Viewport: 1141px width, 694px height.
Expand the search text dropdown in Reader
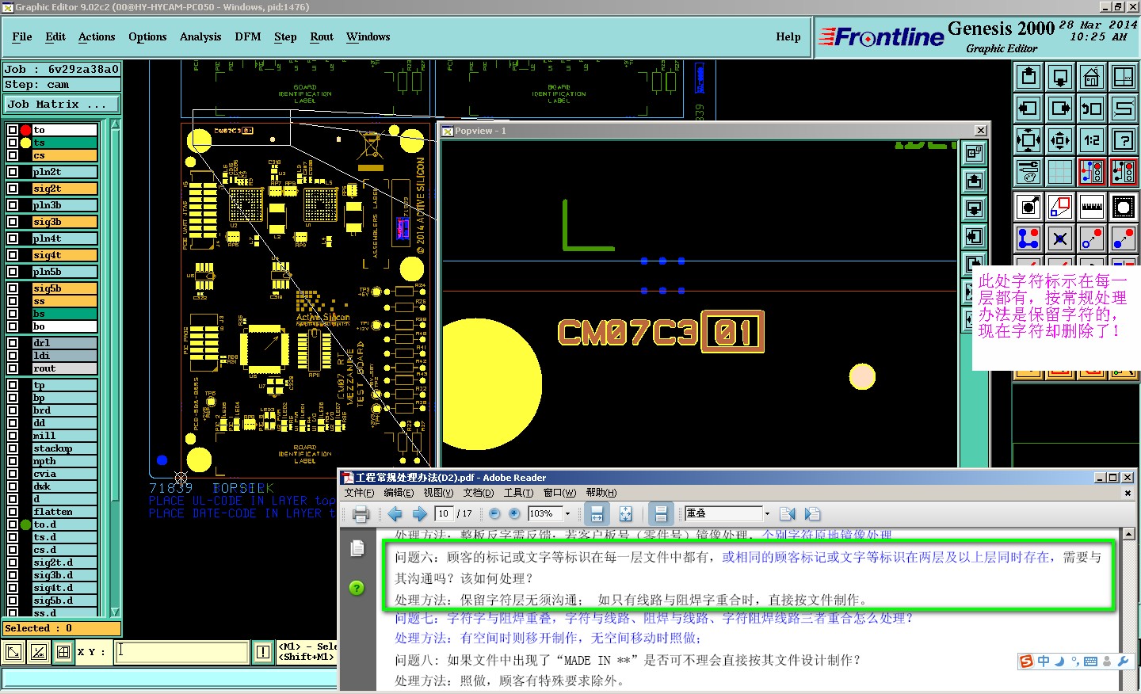pos(766,514)
